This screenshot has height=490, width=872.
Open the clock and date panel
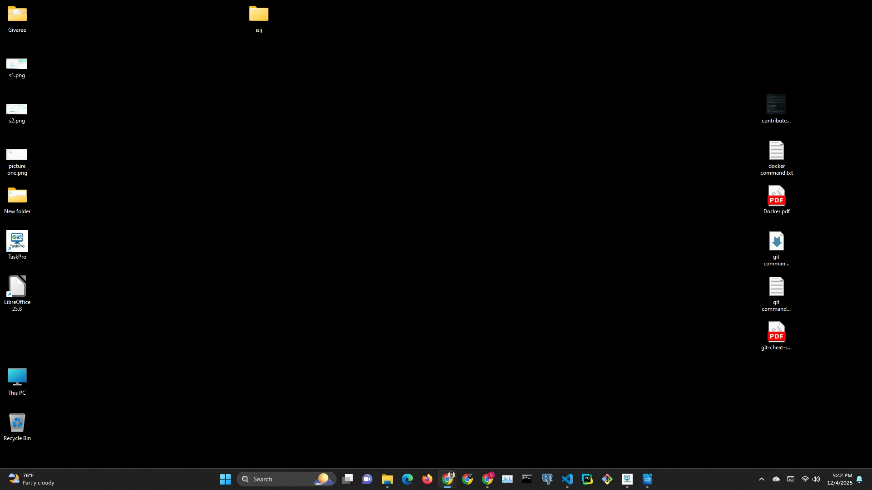pos(839,479)
